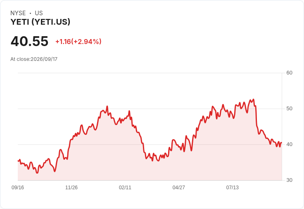Click the US market label
304x209 pixels.
pyautogui.click(x=39, y=13)
